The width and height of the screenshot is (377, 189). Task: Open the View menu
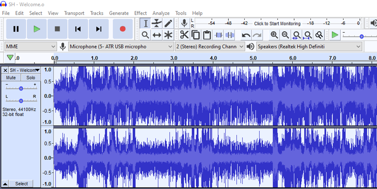coord(53,13)
